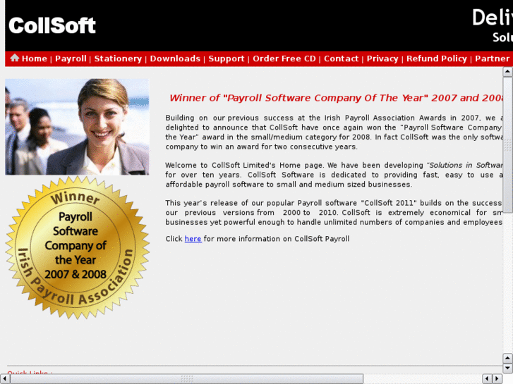Click the horizontal scrollbar thumb

[187, 378]
